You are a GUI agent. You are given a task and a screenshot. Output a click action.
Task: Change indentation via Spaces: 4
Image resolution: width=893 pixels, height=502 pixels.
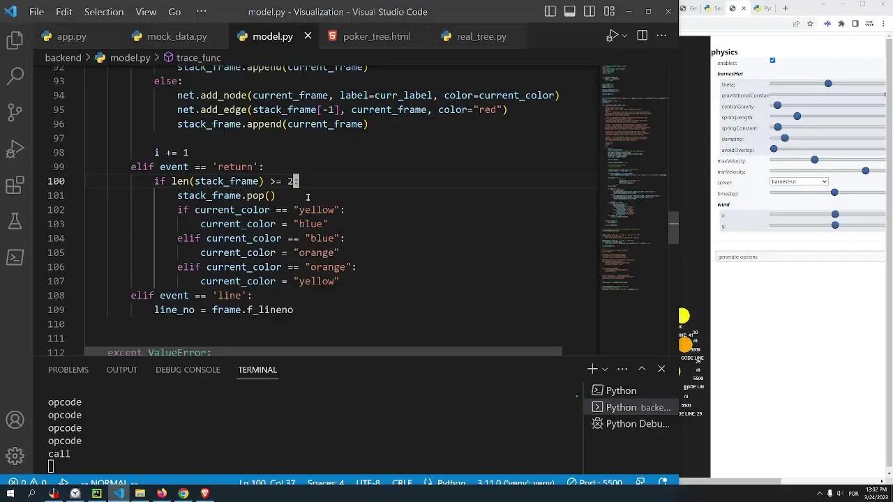click(x=326, y=482)
